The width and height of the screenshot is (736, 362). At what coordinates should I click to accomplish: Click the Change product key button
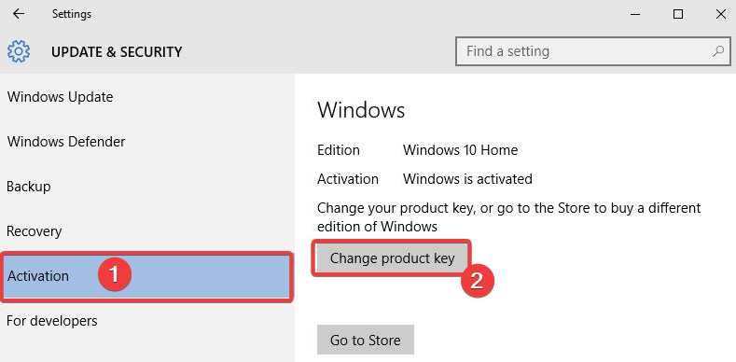point(392,258)
